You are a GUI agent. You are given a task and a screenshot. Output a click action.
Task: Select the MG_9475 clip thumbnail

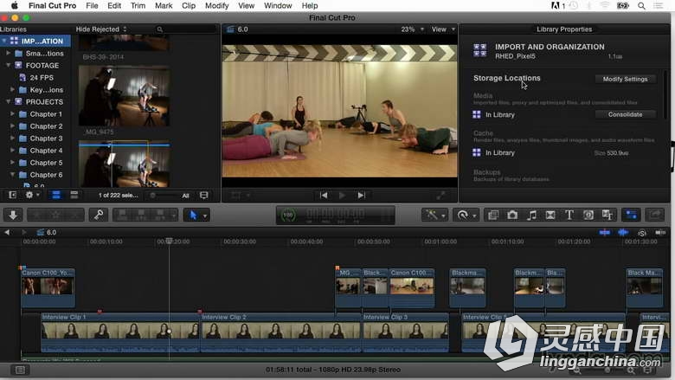[124, 95]
